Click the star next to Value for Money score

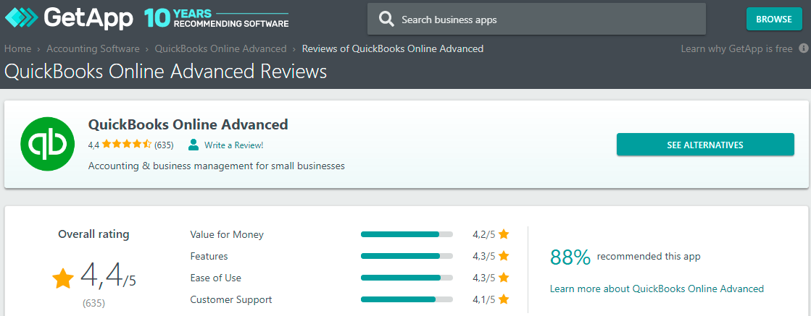(504, 234)
